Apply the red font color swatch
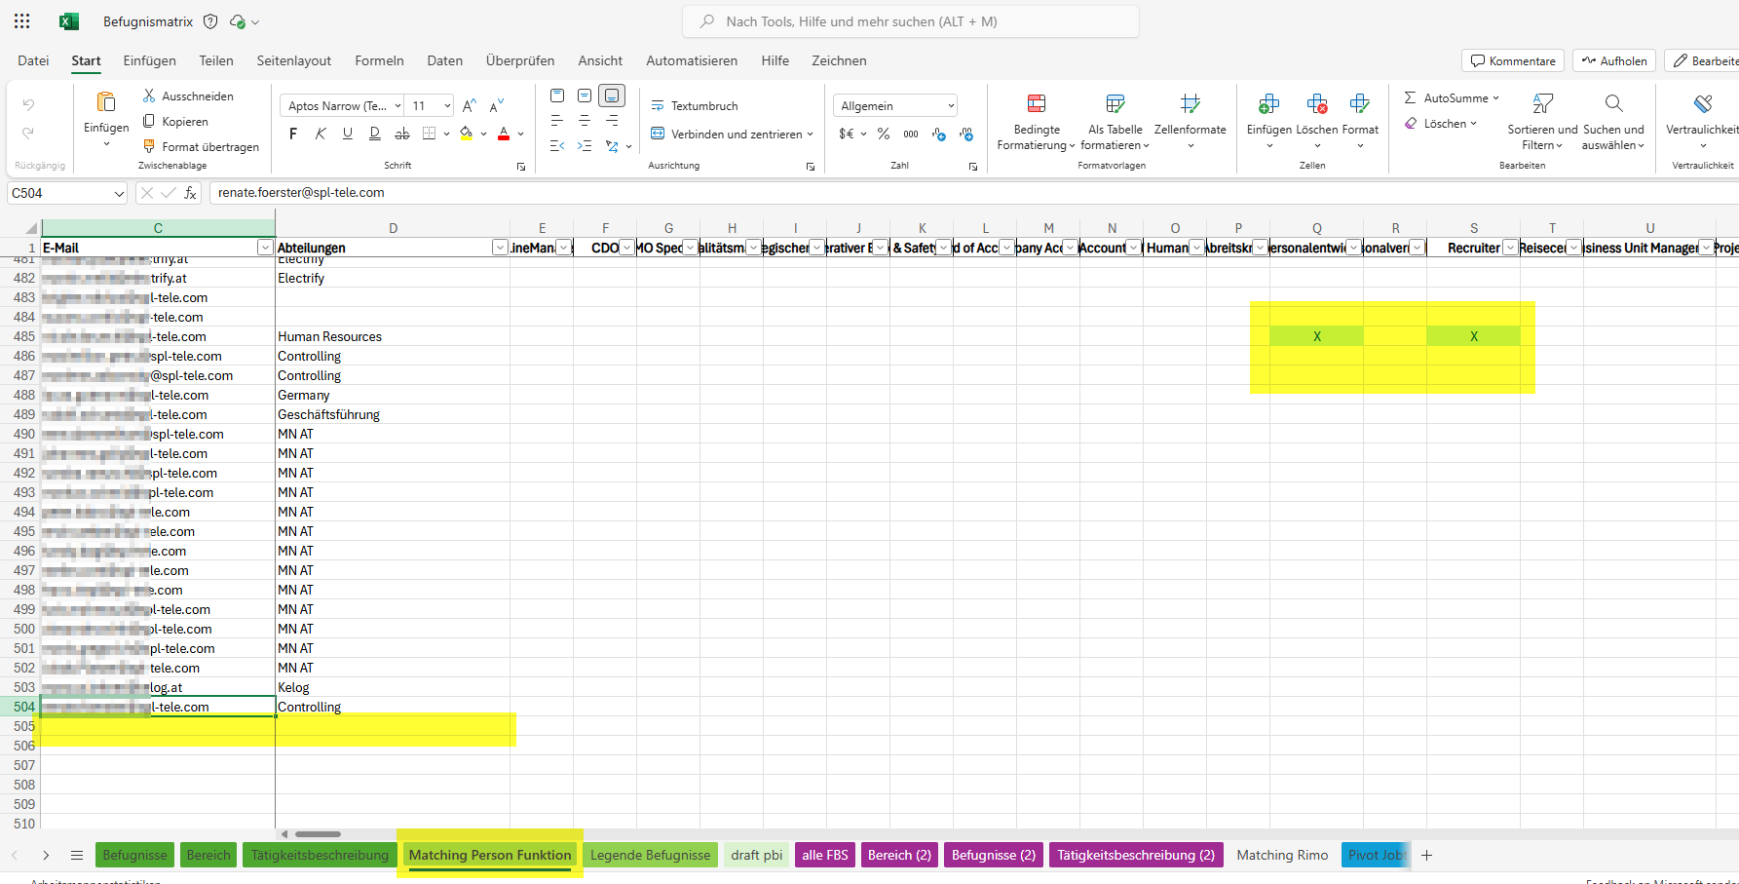 tap(504, 134)
